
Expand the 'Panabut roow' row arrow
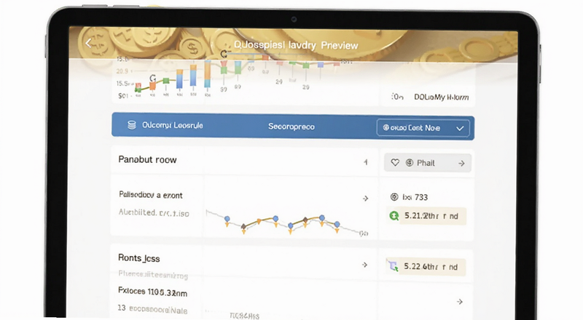tap(366, 162)
